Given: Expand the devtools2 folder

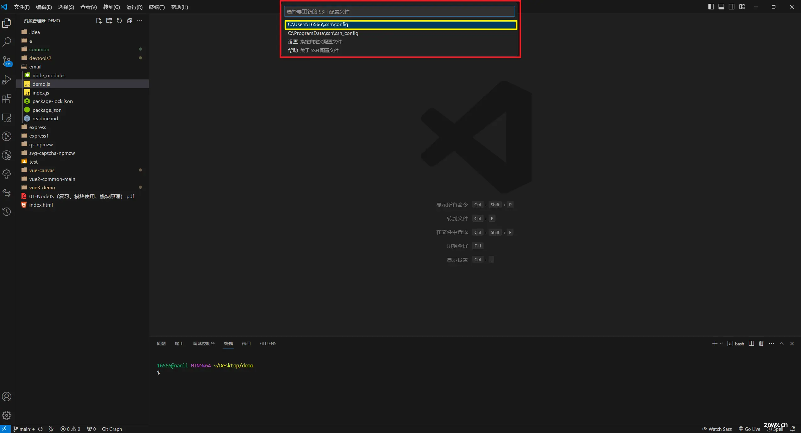Looking at the screenshot, I should point(82,58).
